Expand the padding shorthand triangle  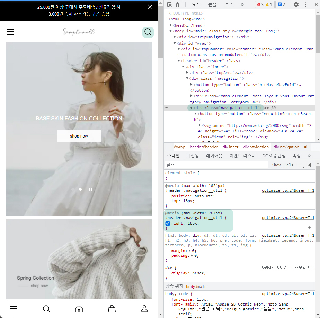192,255
